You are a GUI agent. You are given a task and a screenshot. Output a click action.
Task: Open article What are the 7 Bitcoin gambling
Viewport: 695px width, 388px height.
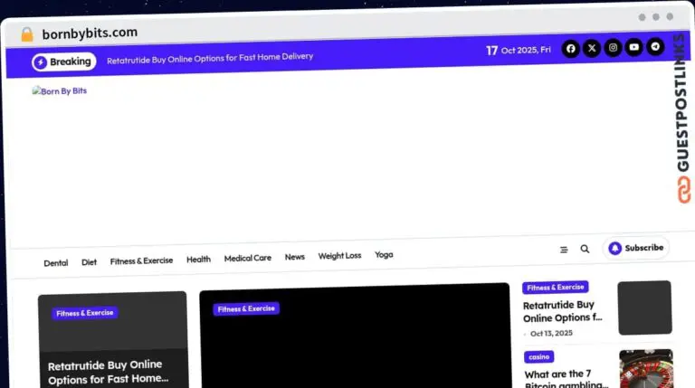(566, 379)
